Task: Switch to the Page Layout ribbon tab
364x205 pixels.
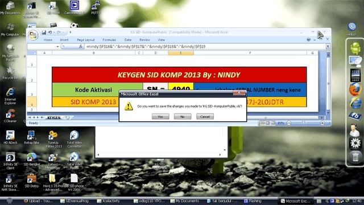Action: click(x=86, y=40)
